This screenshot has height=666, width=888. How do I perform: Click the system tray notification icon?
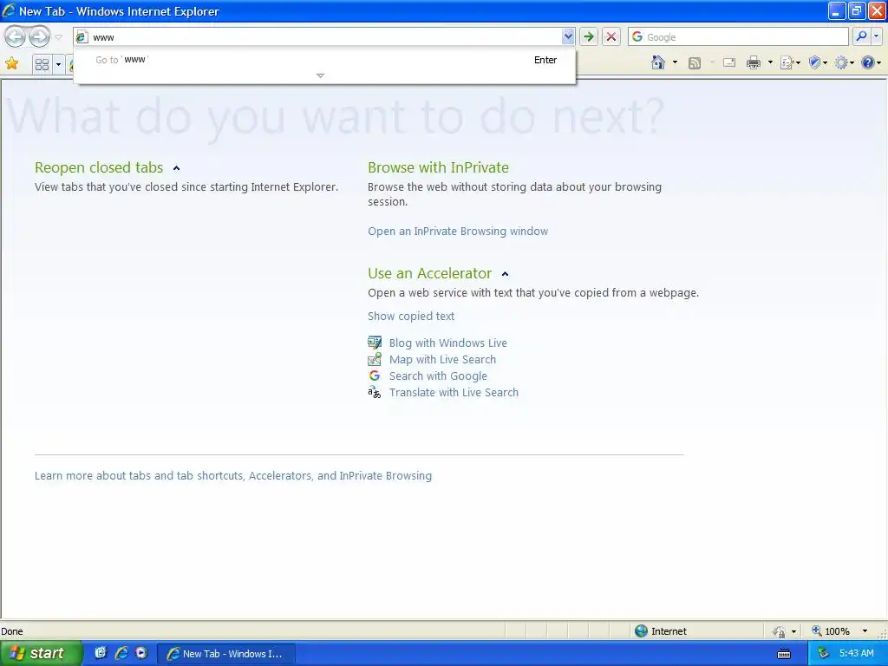point(823,654)
